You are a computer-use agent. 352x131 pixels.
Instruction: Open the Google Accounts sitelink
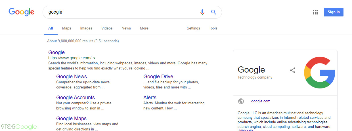pos(76,98)
